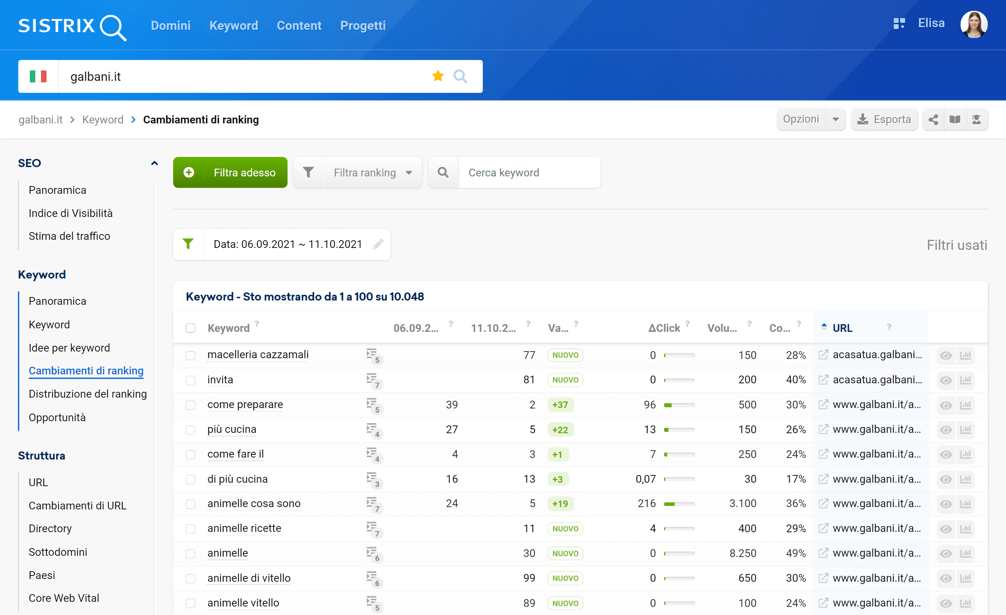Check the invita row checkbox
Screen dimensions: 1006x615
(190, 380)
